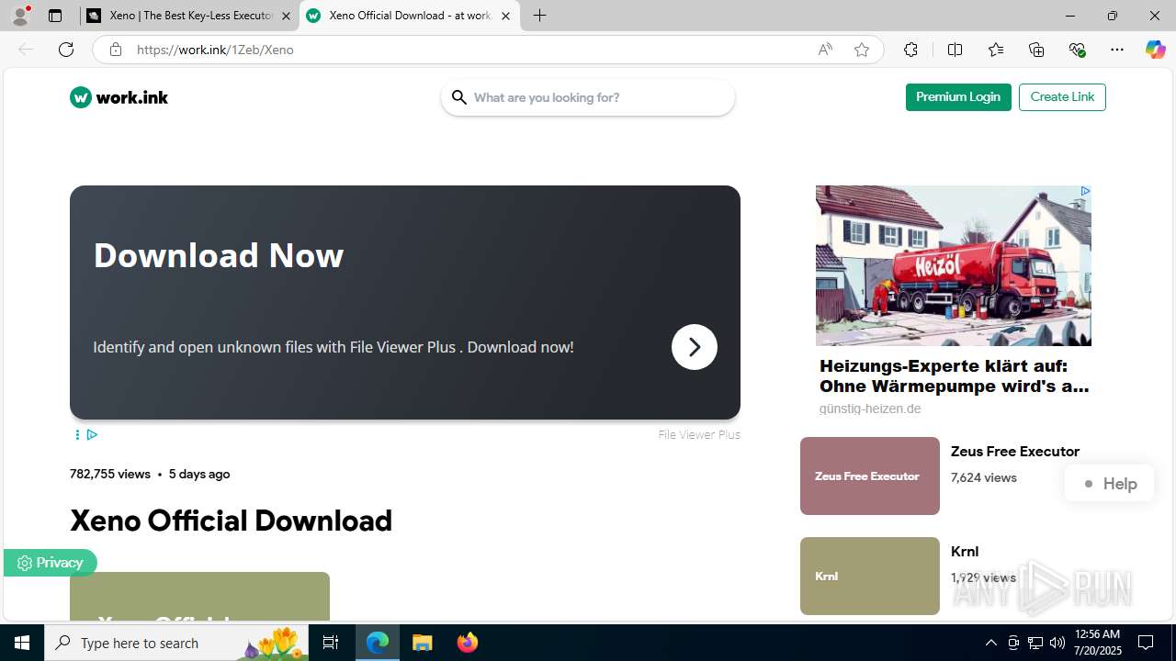Toggle Split screen icon
1176x661 pixels.
(955, 50)
